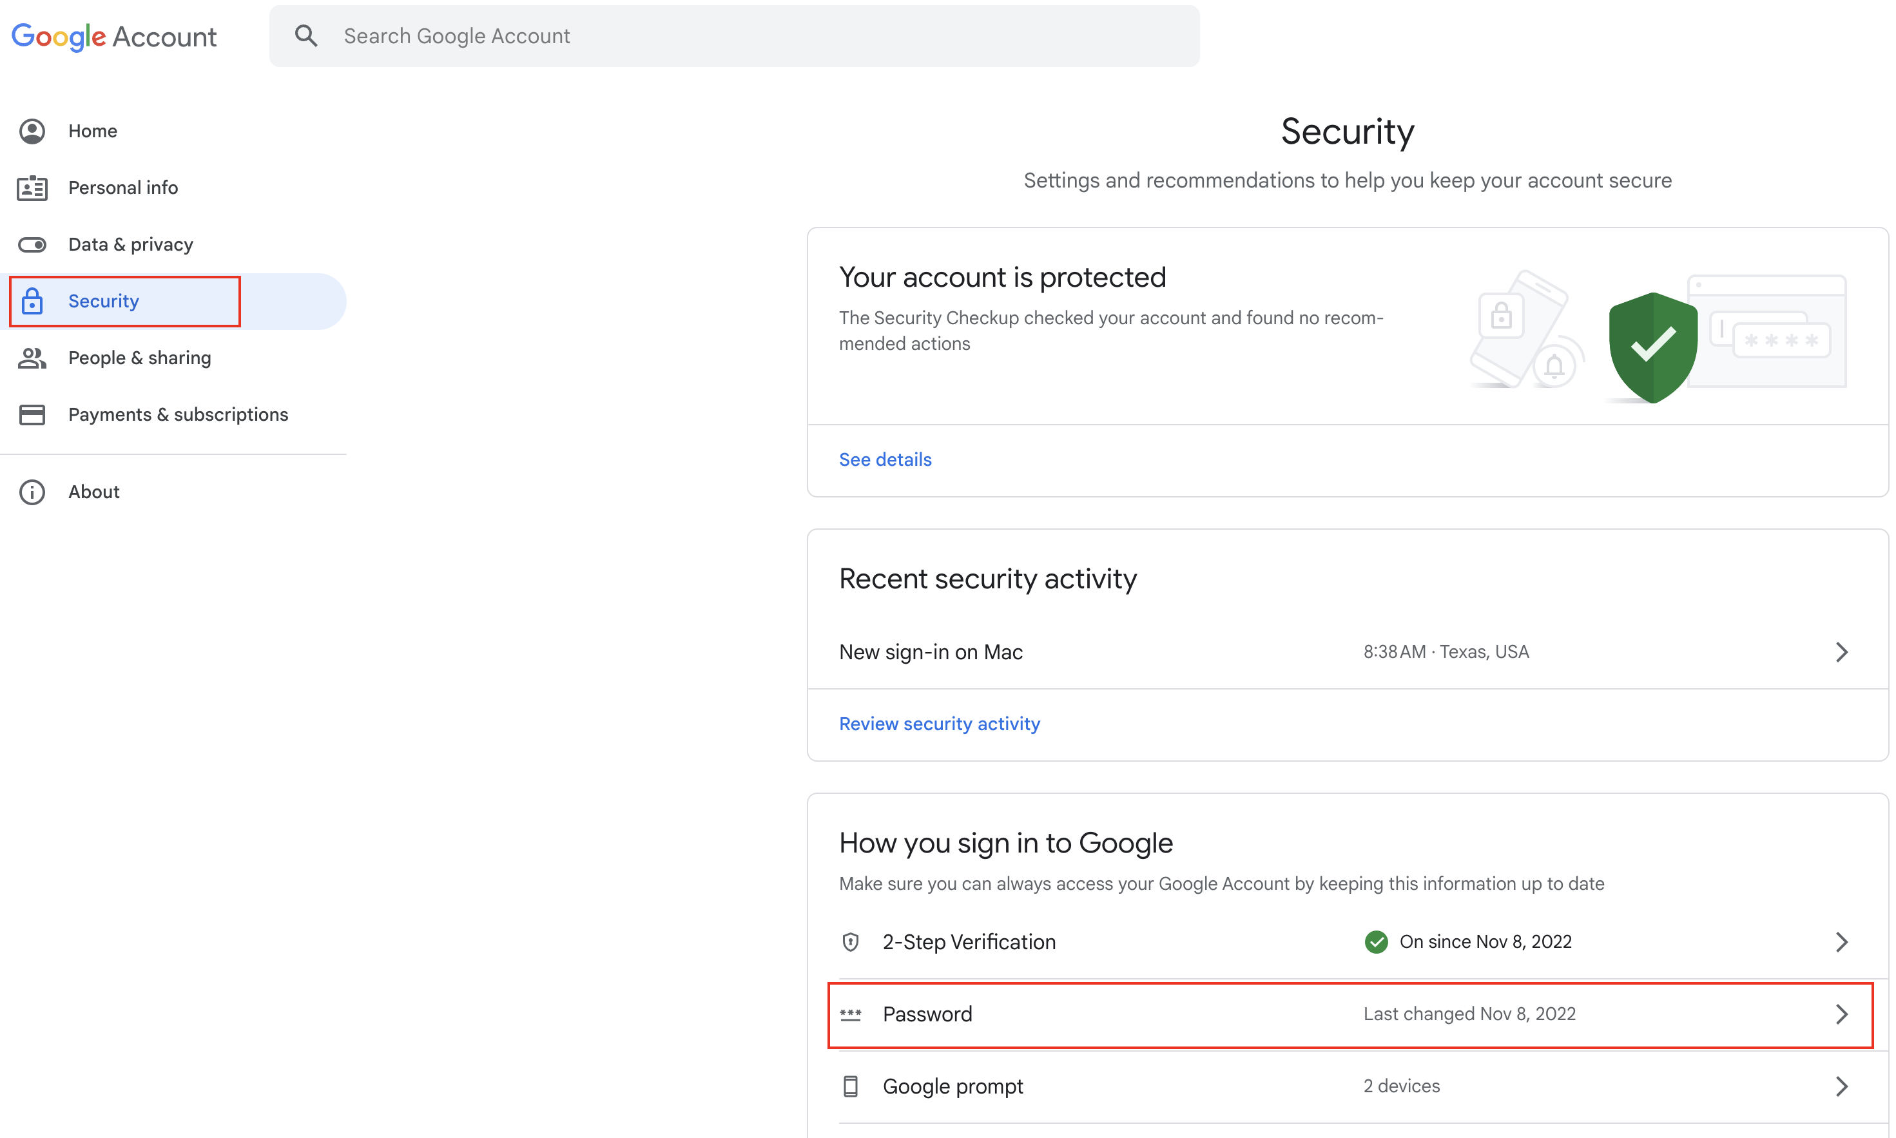Click the search magnifier icon
Viewport: 1896px width, 1138px height.
[306, 36]
